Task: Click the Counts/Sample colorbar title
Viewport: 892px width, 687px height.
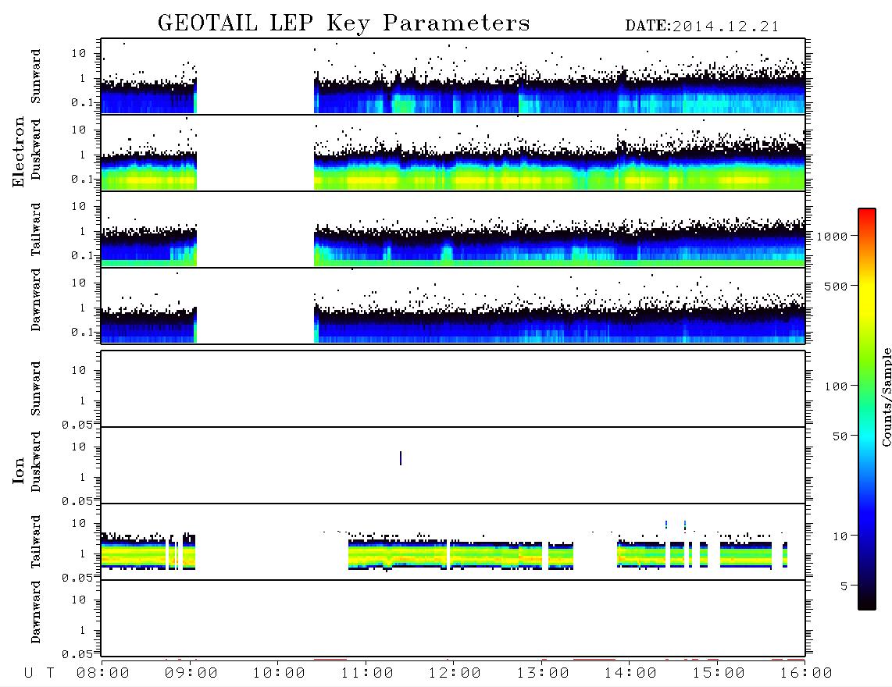Action: pos(886,397)
